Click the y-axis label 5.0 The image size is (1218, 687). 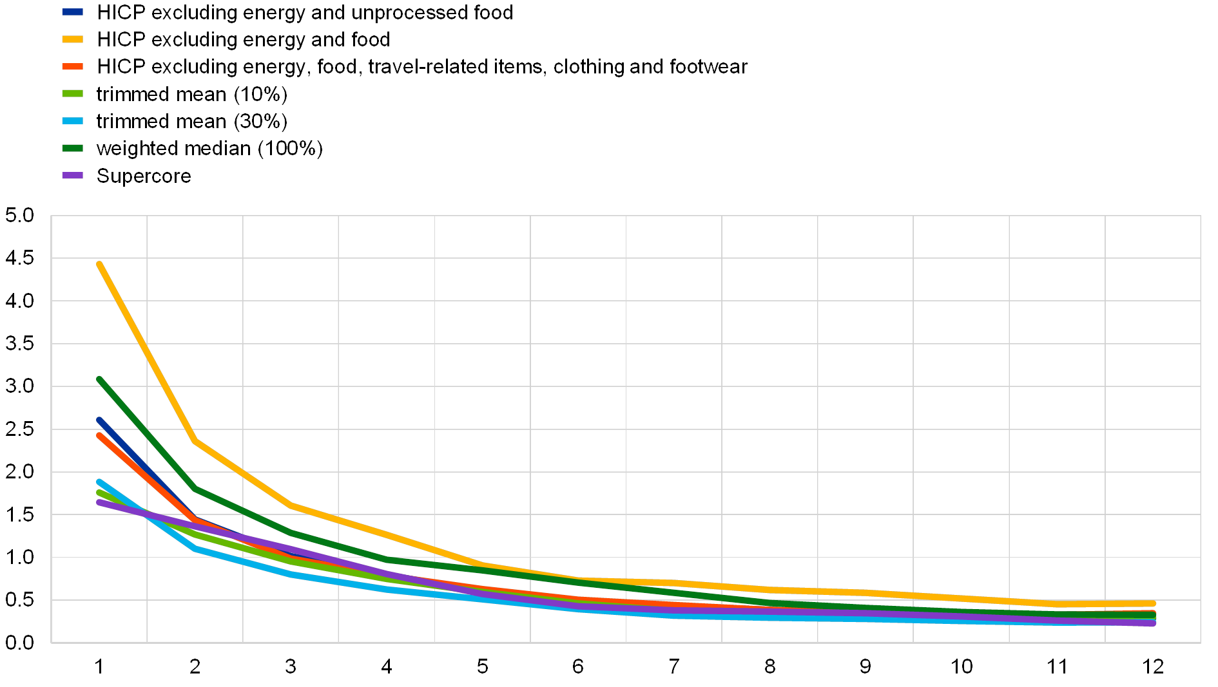coord(19,215)
